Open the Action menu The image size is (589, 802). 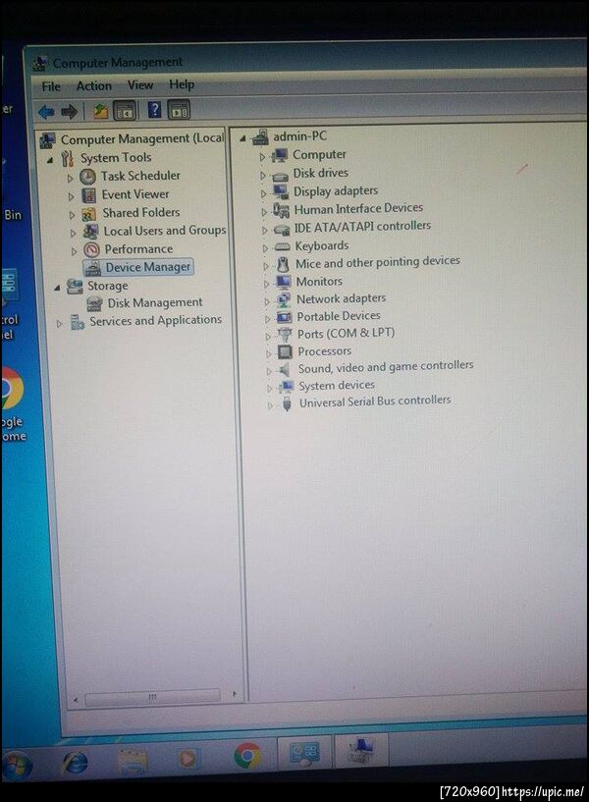(93, 86)
